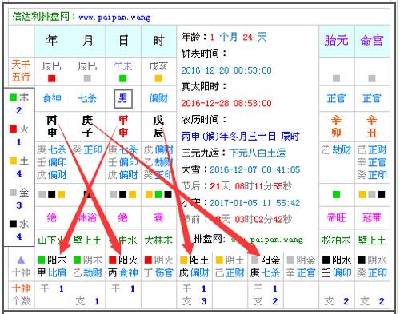400x314 pixels.
Task: Click the yellow earth swatch under 时 column
Action: point(158,78)
